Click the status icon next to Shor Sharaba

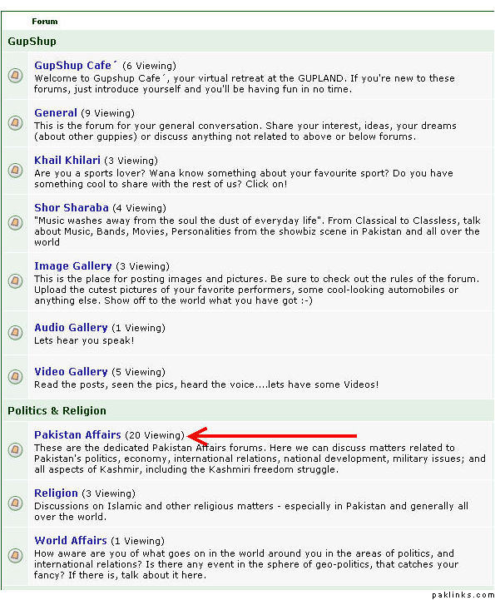click(16, 222)
